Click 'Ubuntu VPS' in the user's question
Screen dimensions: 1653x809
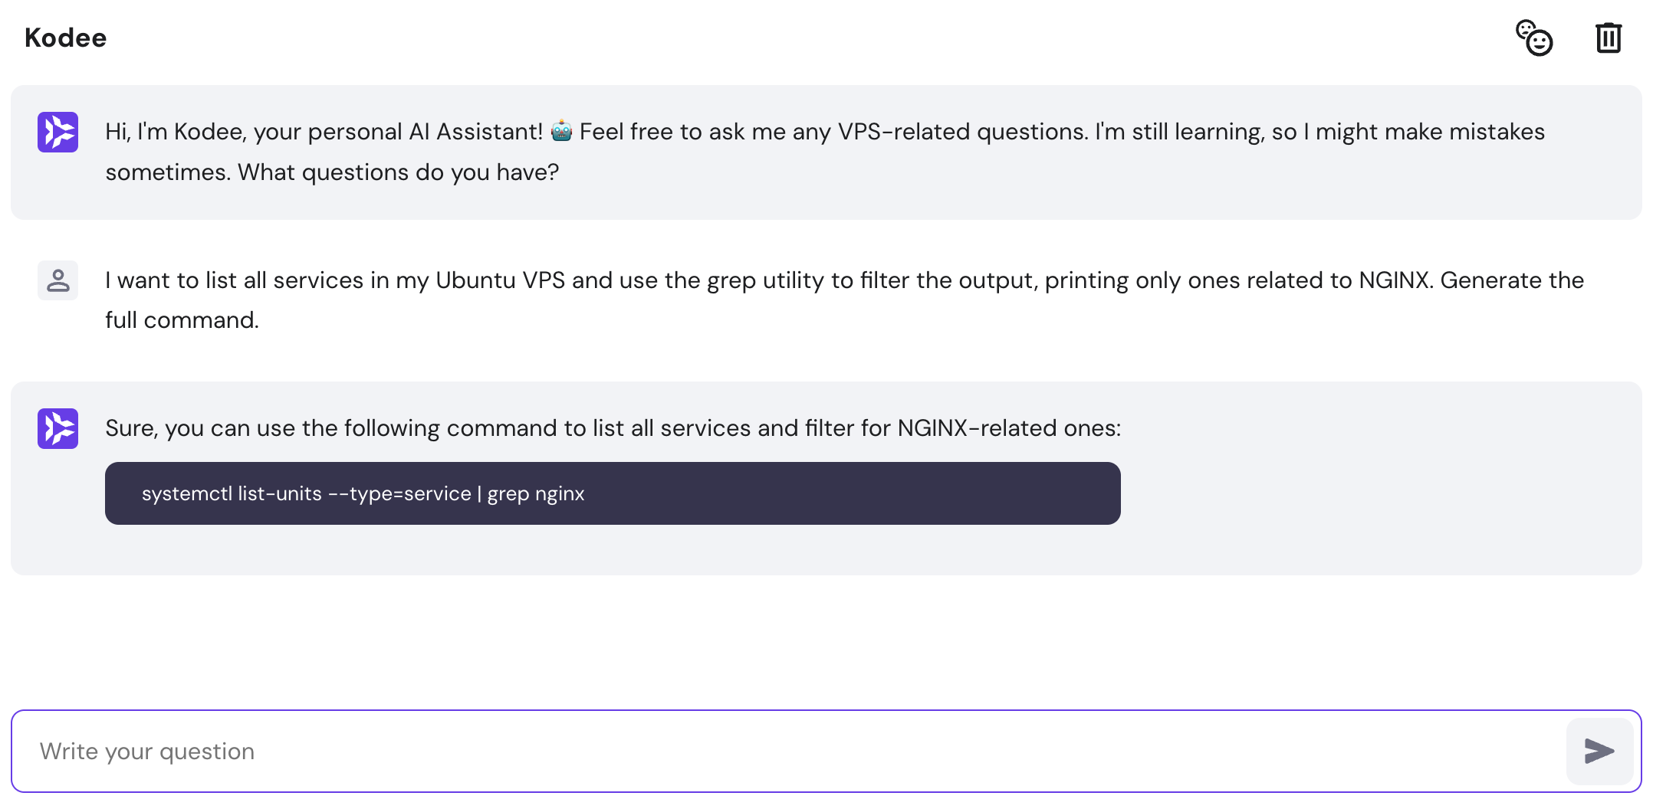(500, 280)
